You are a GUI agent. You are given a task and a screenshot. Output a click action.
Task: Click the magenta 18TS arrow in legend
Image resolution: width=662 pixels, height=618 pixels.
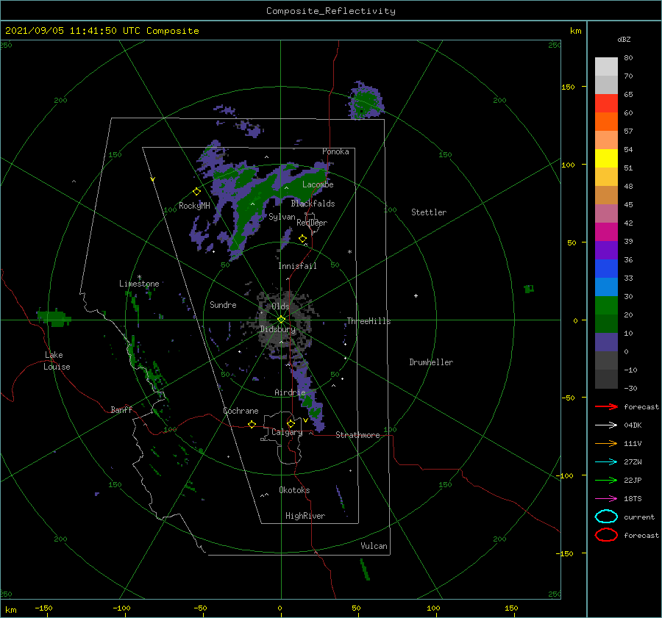606,499
